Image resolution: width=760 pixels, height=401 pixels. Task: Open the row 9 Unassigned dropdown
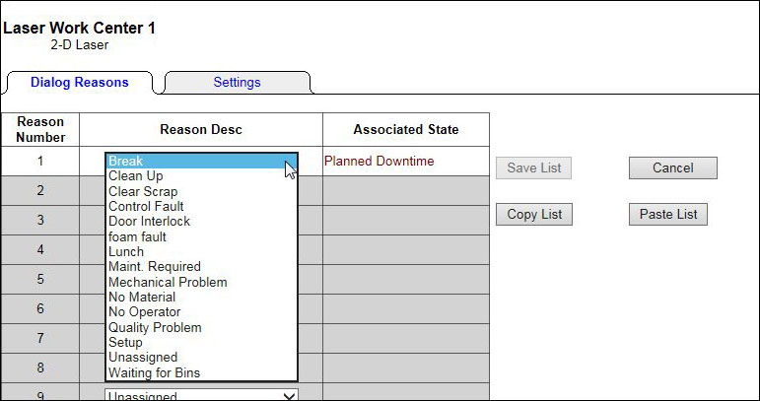click(x=201, y=395)
